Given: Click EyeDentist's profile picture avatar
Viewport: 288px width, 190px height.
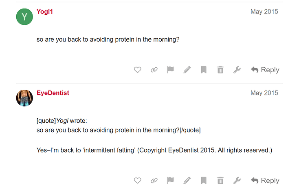Looking at the screenshot, I should pos(24,98).
